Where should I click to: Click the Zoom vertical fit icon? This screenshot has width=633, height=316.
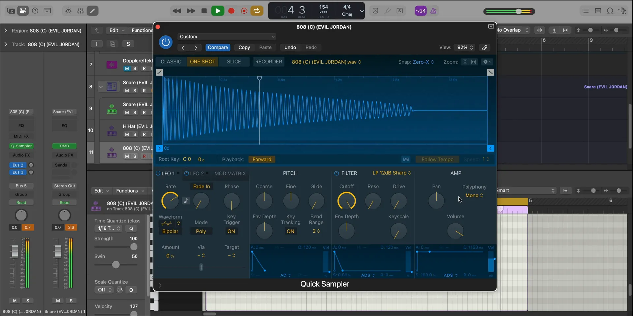(x=465, y=62)
